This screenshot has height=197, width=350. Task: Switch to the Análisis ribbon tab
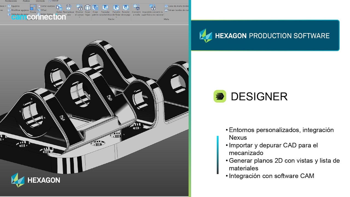point(26,1)
